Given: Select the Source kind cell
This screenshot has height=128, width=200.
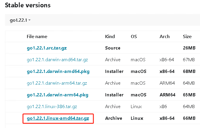Looking at the screenshot, I should point(113,48).
